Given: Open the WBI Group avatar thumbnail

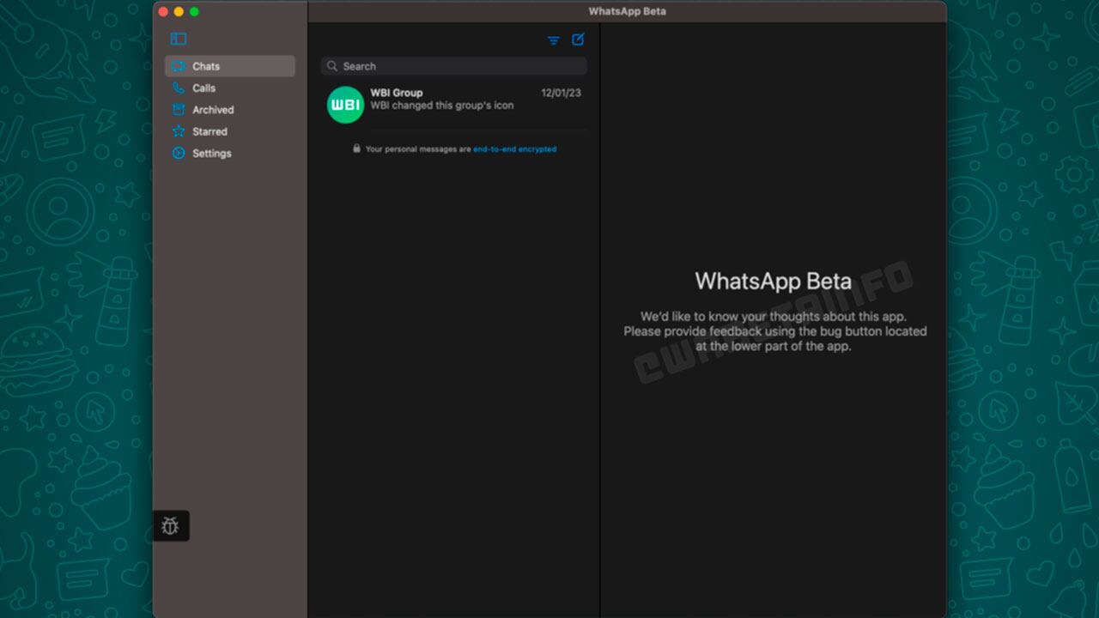Looking at the screenshot, I should 345,105.
